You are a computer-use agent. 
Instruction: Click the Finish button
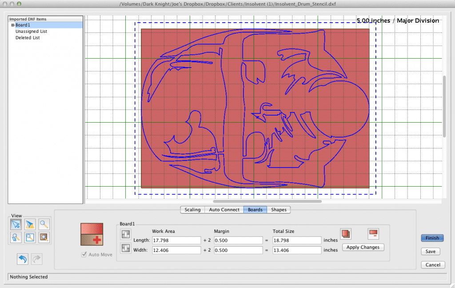tap(432, 238)
